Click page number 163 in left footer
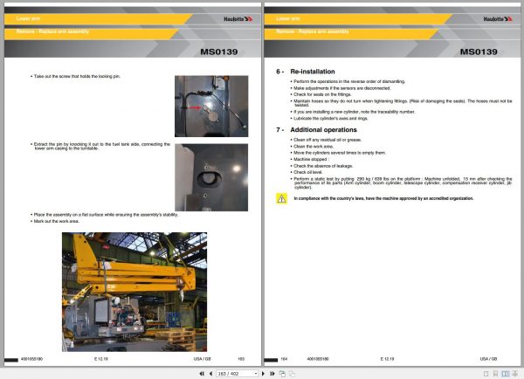 (x=241, y=359)
